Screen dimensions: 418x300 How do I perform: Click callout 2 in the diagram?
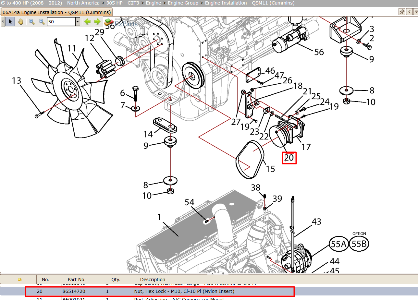point(372,38)
